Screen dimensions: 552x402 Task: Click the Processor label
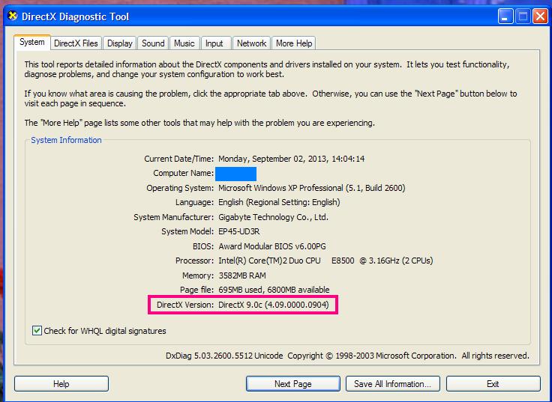tap(194, 261)
